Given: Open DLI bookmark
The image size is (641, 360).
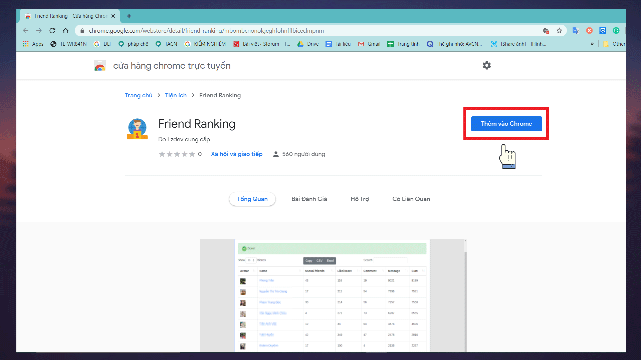Looking at the screenshot, I should (102, 44).
